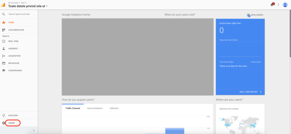The width and height of the screenshot is (291, 134).
Task: Click the Admin gear icon
Action: pos(4,123)
